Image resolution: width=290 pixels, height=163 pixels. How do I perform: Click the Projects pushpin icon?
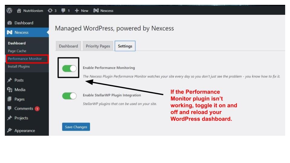tap(10, 118)
